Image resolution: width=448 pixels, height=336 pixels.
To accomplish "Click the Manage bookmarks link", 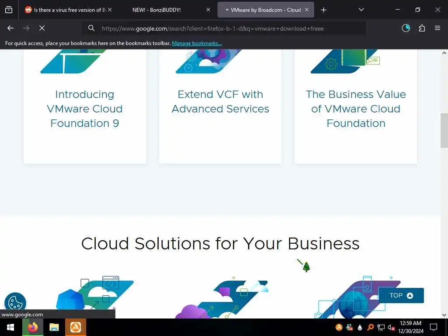I will (196, 43).
